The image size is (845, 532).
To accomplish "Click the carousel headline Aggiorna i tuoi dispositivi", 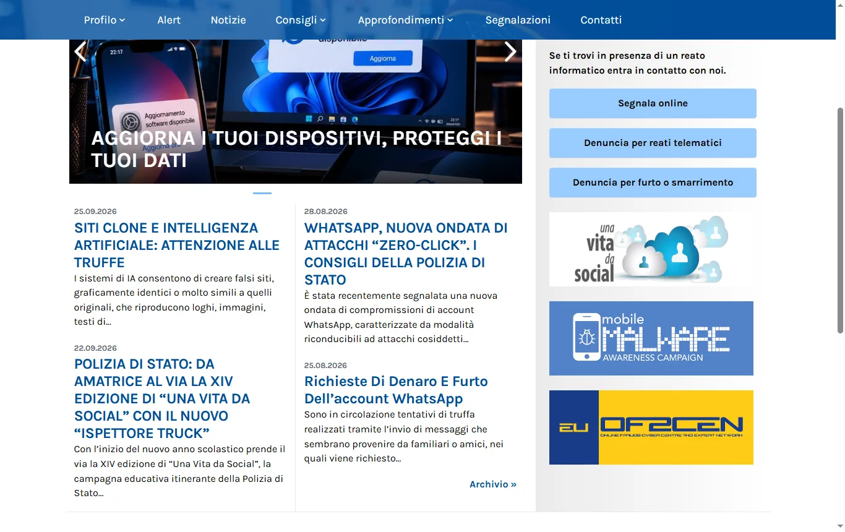I will (x=296, y=149).
